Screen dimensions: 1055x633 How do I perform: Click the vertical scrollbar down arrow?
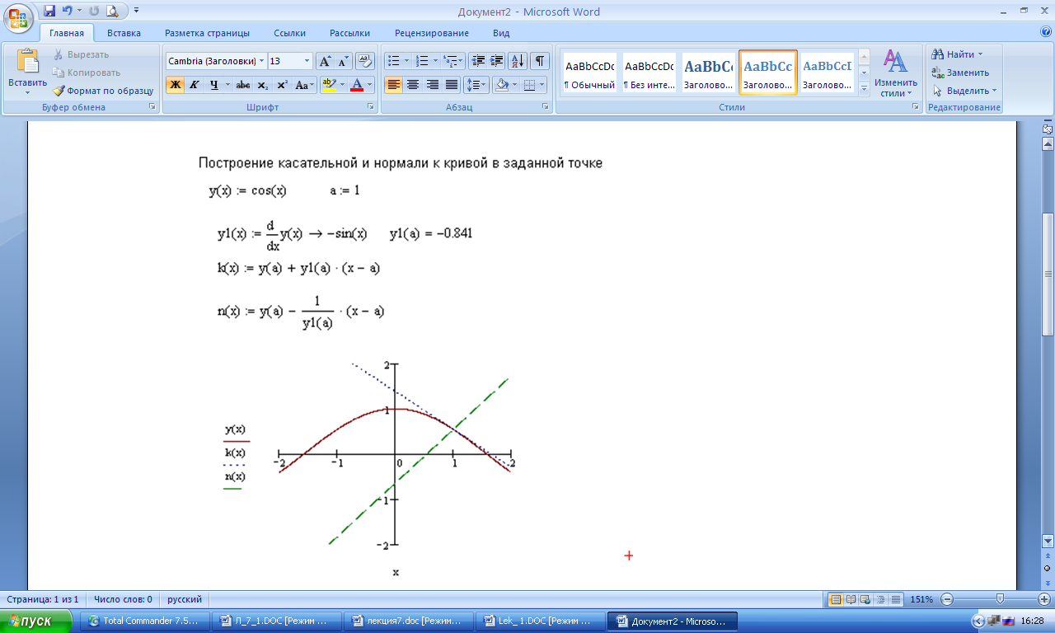click(1048, 542)
